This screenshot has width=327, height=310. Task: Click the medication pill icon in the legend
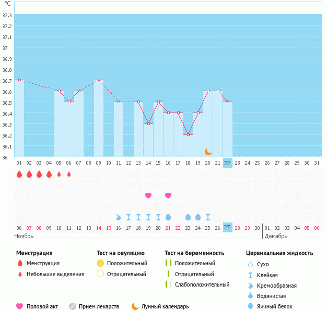click(x=73, y=306)
